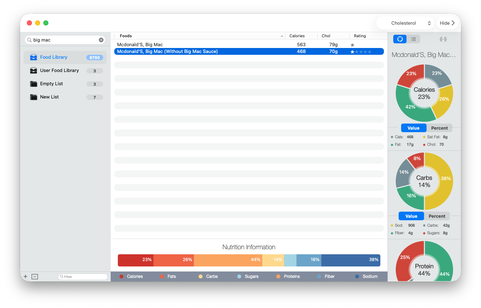This screenshot has width=481, height=308.
Task: Choose Value under Carbs chart
Action: pyautogui.click(x=411, y=216)
